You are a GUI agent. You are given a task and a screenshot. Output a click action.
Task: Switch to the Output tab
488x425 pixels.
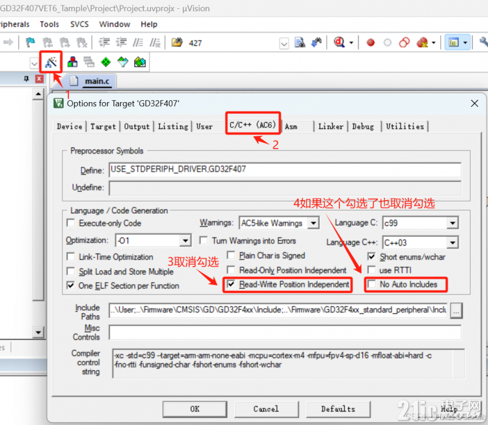(137, 126)
